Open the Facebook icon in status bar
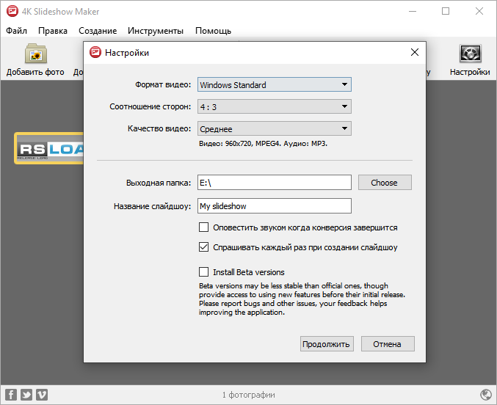The height and width of the screenshot is (405, 497). [11, 395]
